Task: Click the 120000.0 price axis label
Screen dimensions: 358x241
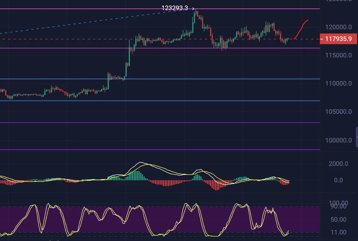Action: tap(338, 27)
